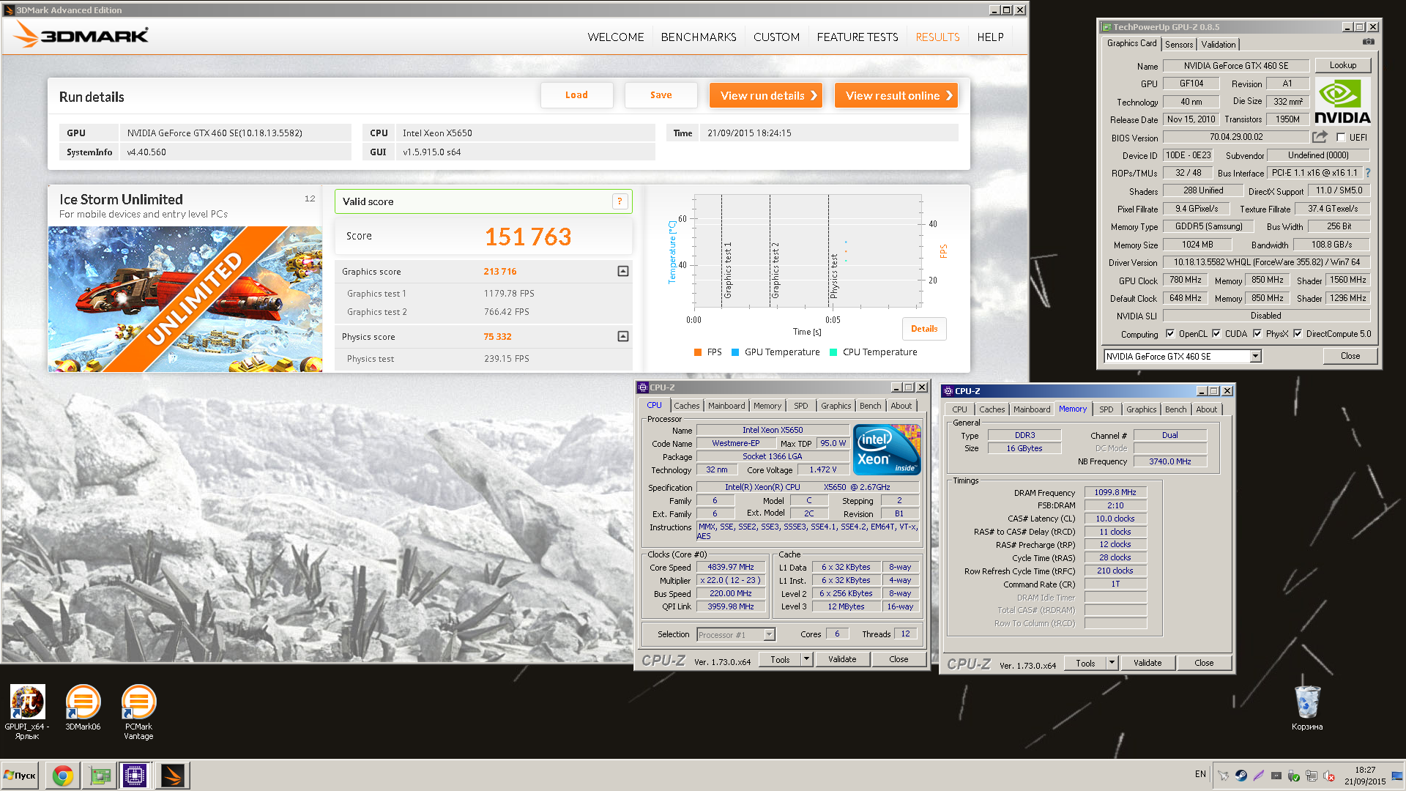Open the CUSTOM tab in 3DMark

click(x=776, y=37)
